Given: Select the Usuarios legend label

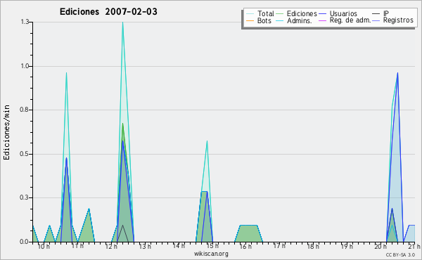Looking at the screenshot, I should tap(343, 13).
